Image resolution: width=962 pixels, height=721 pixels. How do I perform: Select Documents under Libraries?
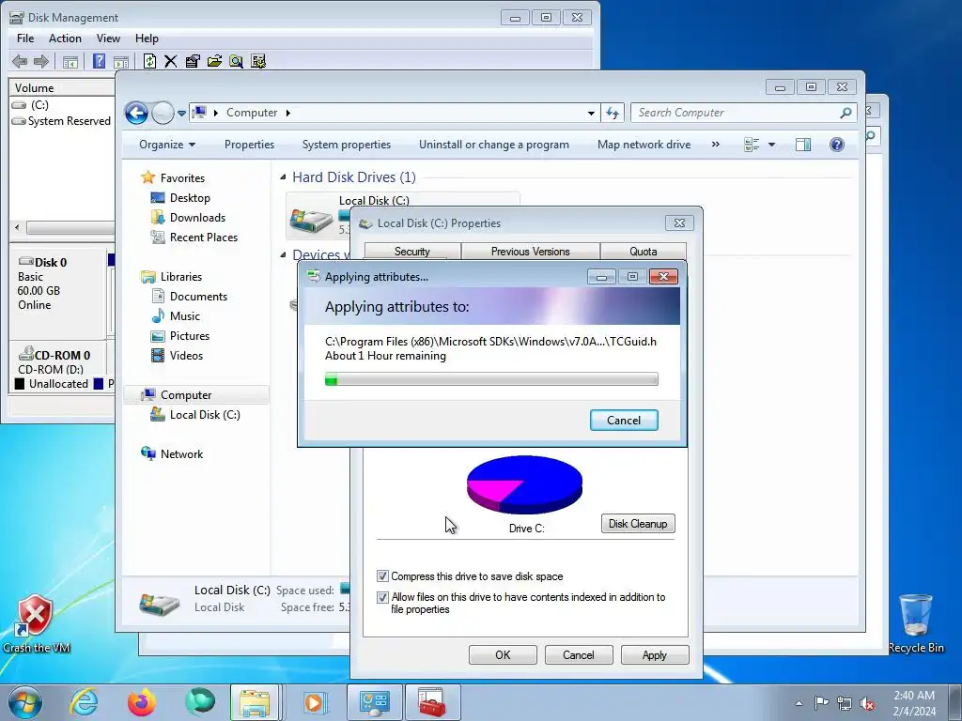pyautogui.click(x=198, y=297)
